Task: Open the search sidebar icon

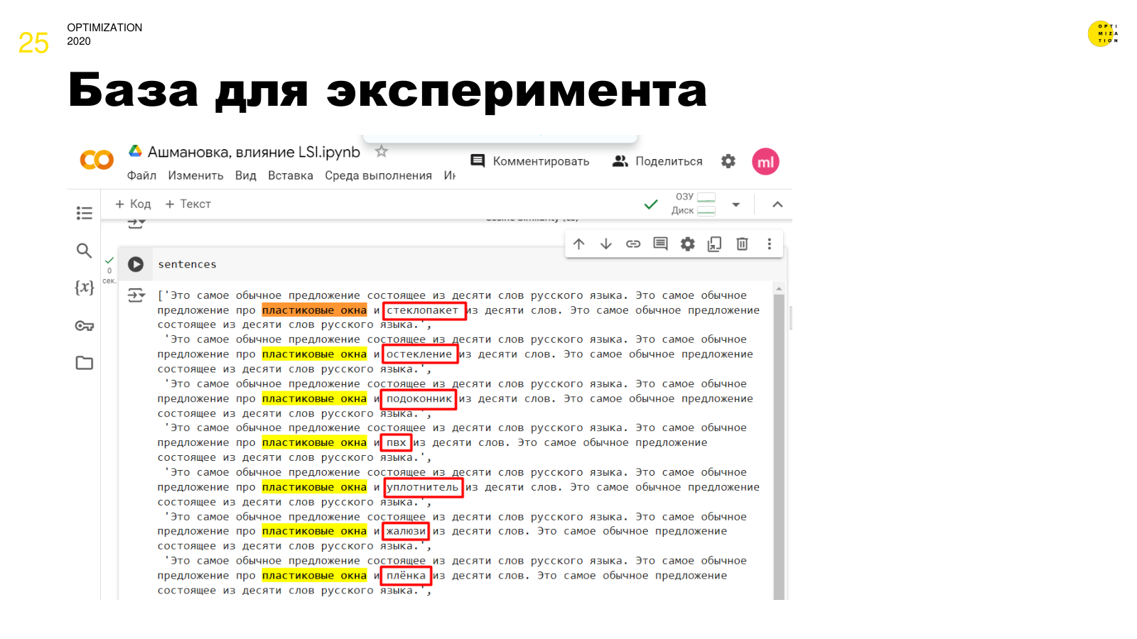Action: click(x=84, y=250)
